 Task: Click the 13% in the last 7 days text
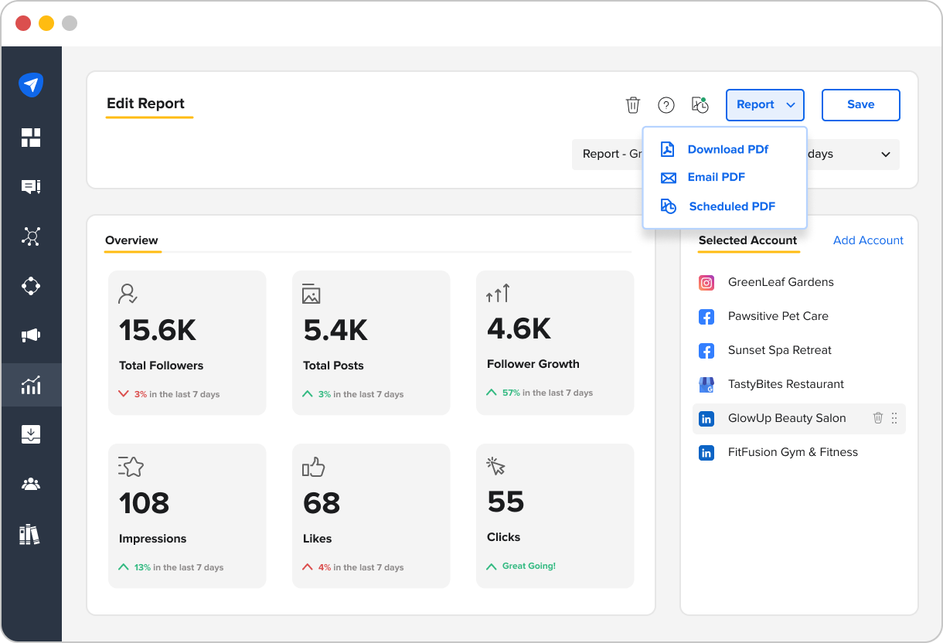coord(179,567)
